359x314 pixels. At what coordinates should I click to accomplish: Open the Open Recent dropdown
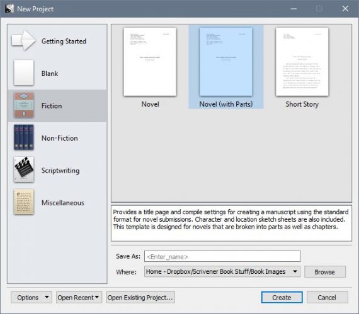[79, 297]
